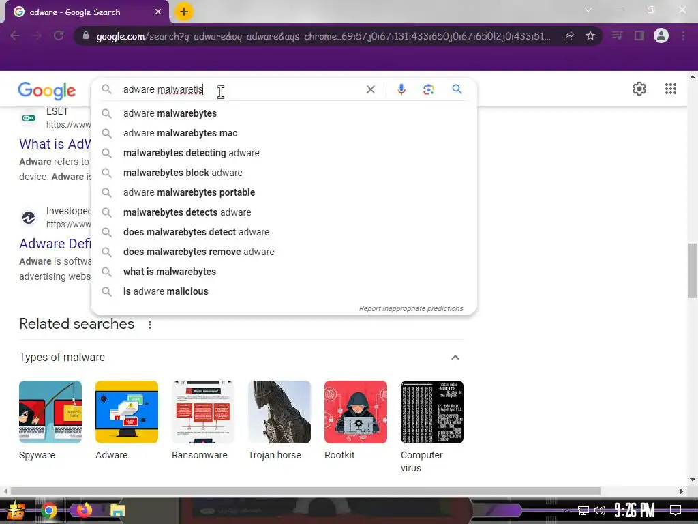
Task: Open Chrome from the taskbar
Action: click(x=48, y=510)
